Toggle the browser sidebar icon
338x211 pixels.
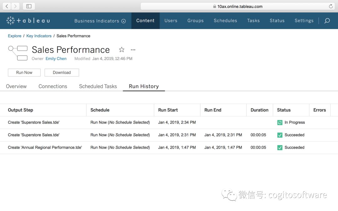point(29,6)
